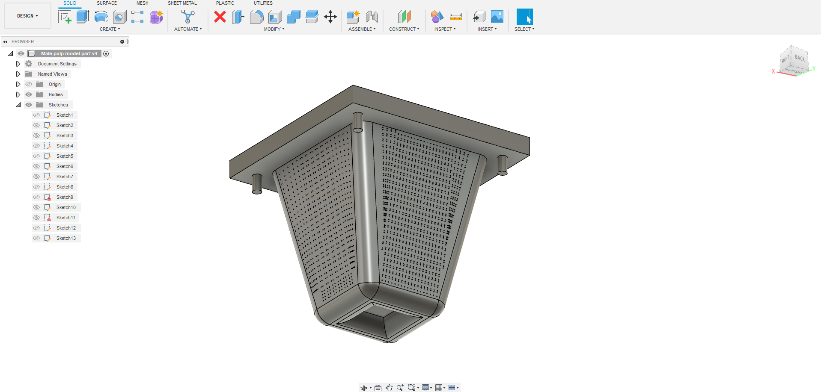The width and height of the screenshot is (821, 392).
Task: Show Sketch5 with its eye icon
Action: (x=36, y=156)
